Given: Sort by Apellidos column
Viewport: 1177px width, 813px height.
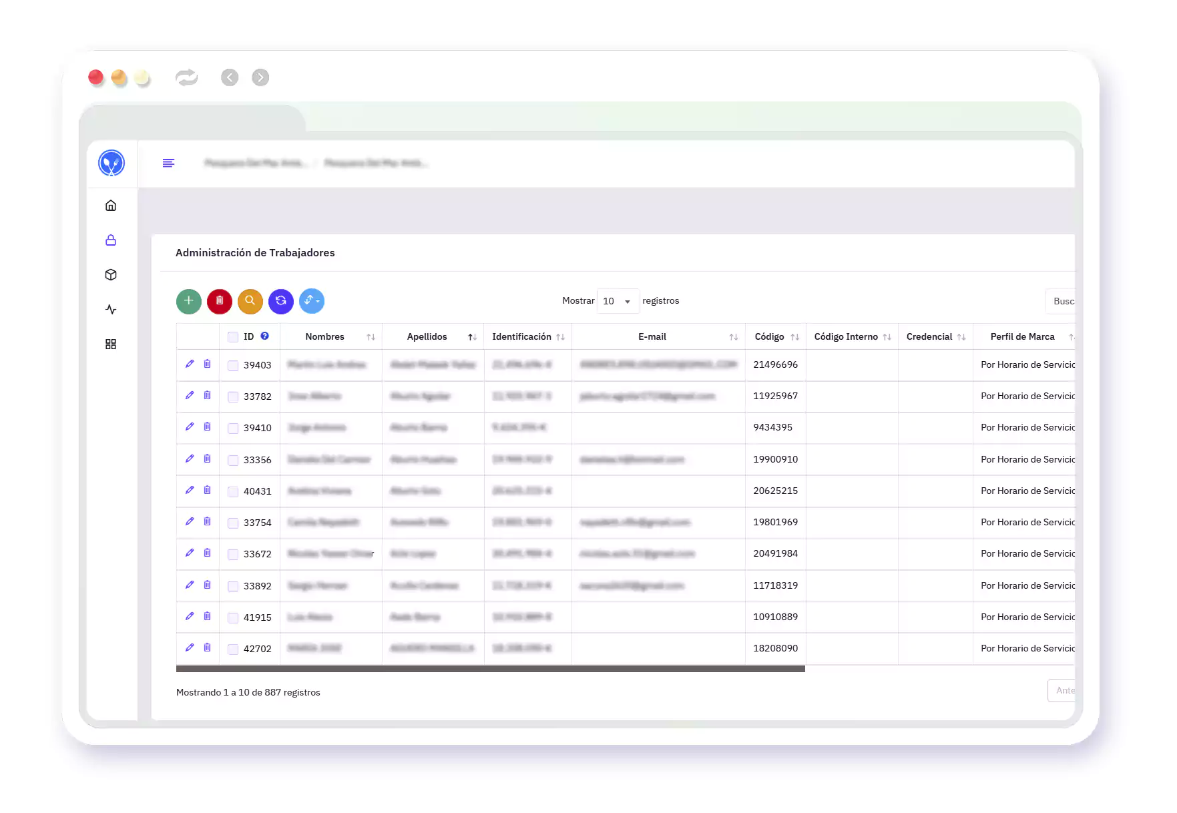Looking at the screenshot, I should click(433, 337).
